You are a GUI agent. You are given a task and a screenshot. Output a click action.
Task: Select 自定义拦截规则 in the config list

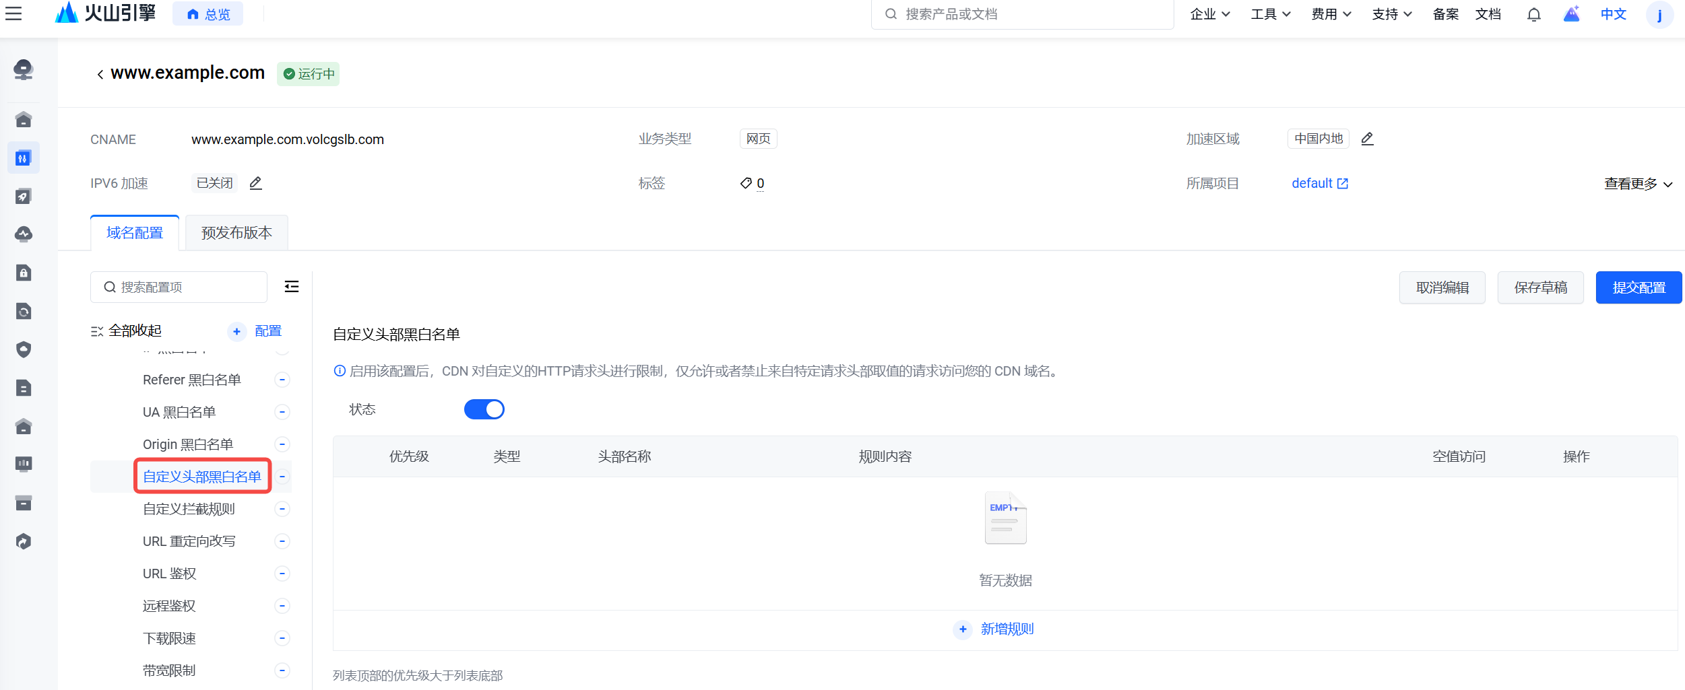[x=189, y=509]
